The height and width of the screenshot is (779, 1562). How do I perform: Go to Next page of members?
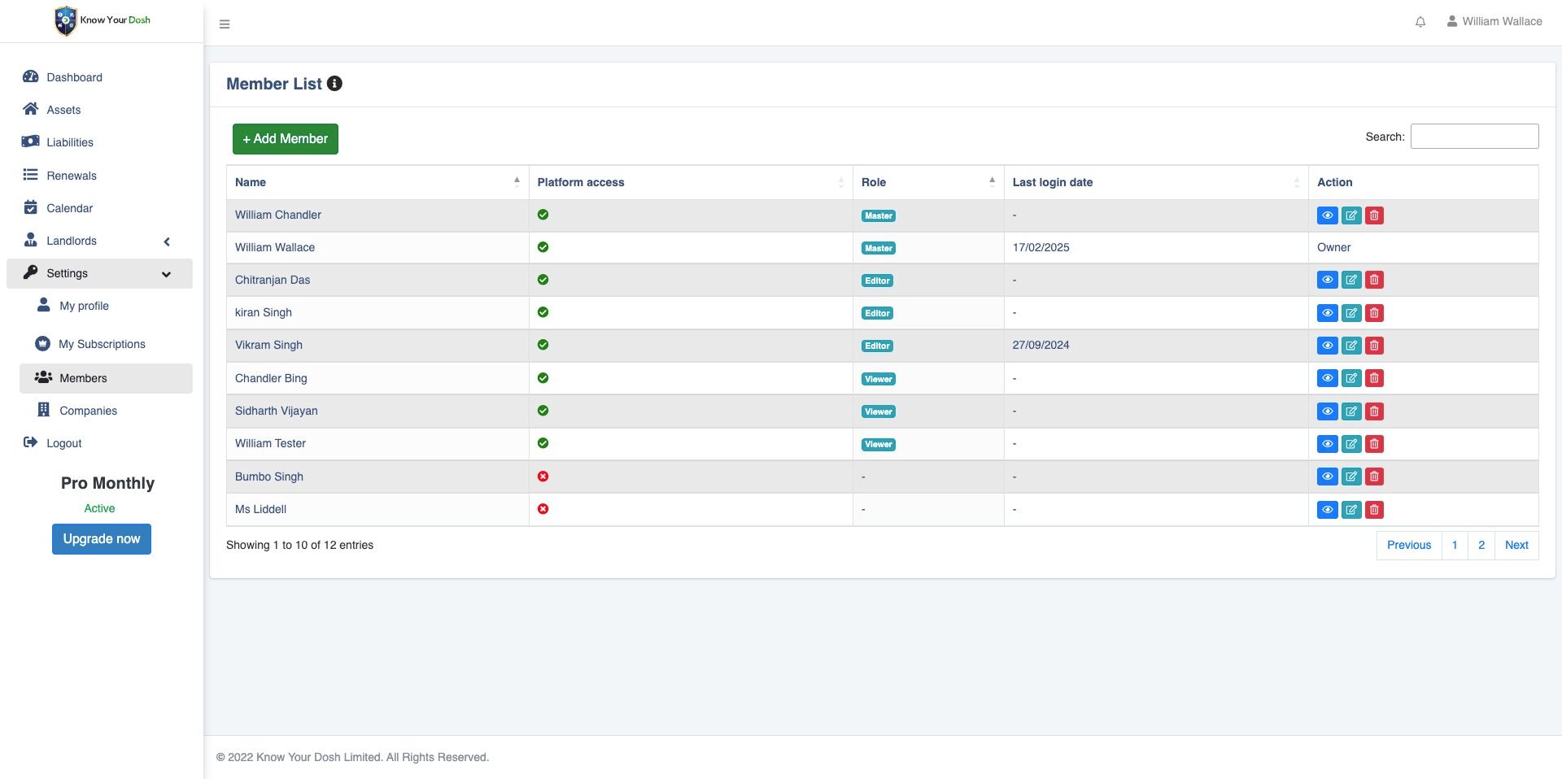[1516, 546]
